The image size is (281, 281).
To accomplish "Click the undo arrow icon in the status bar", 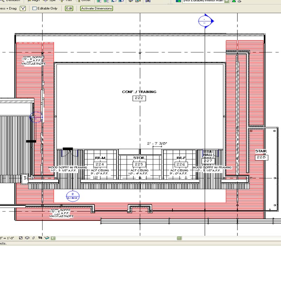I will [40, 238].
